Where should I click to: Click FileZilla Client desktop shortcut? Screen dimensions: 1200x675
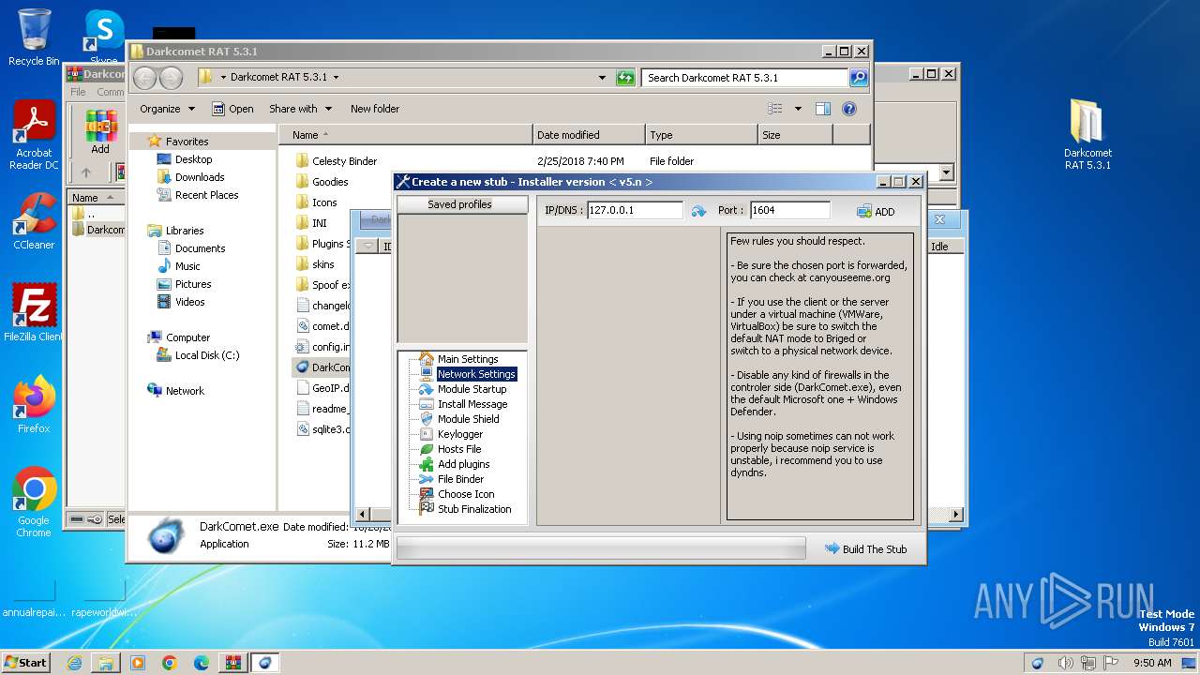(34, 313)
